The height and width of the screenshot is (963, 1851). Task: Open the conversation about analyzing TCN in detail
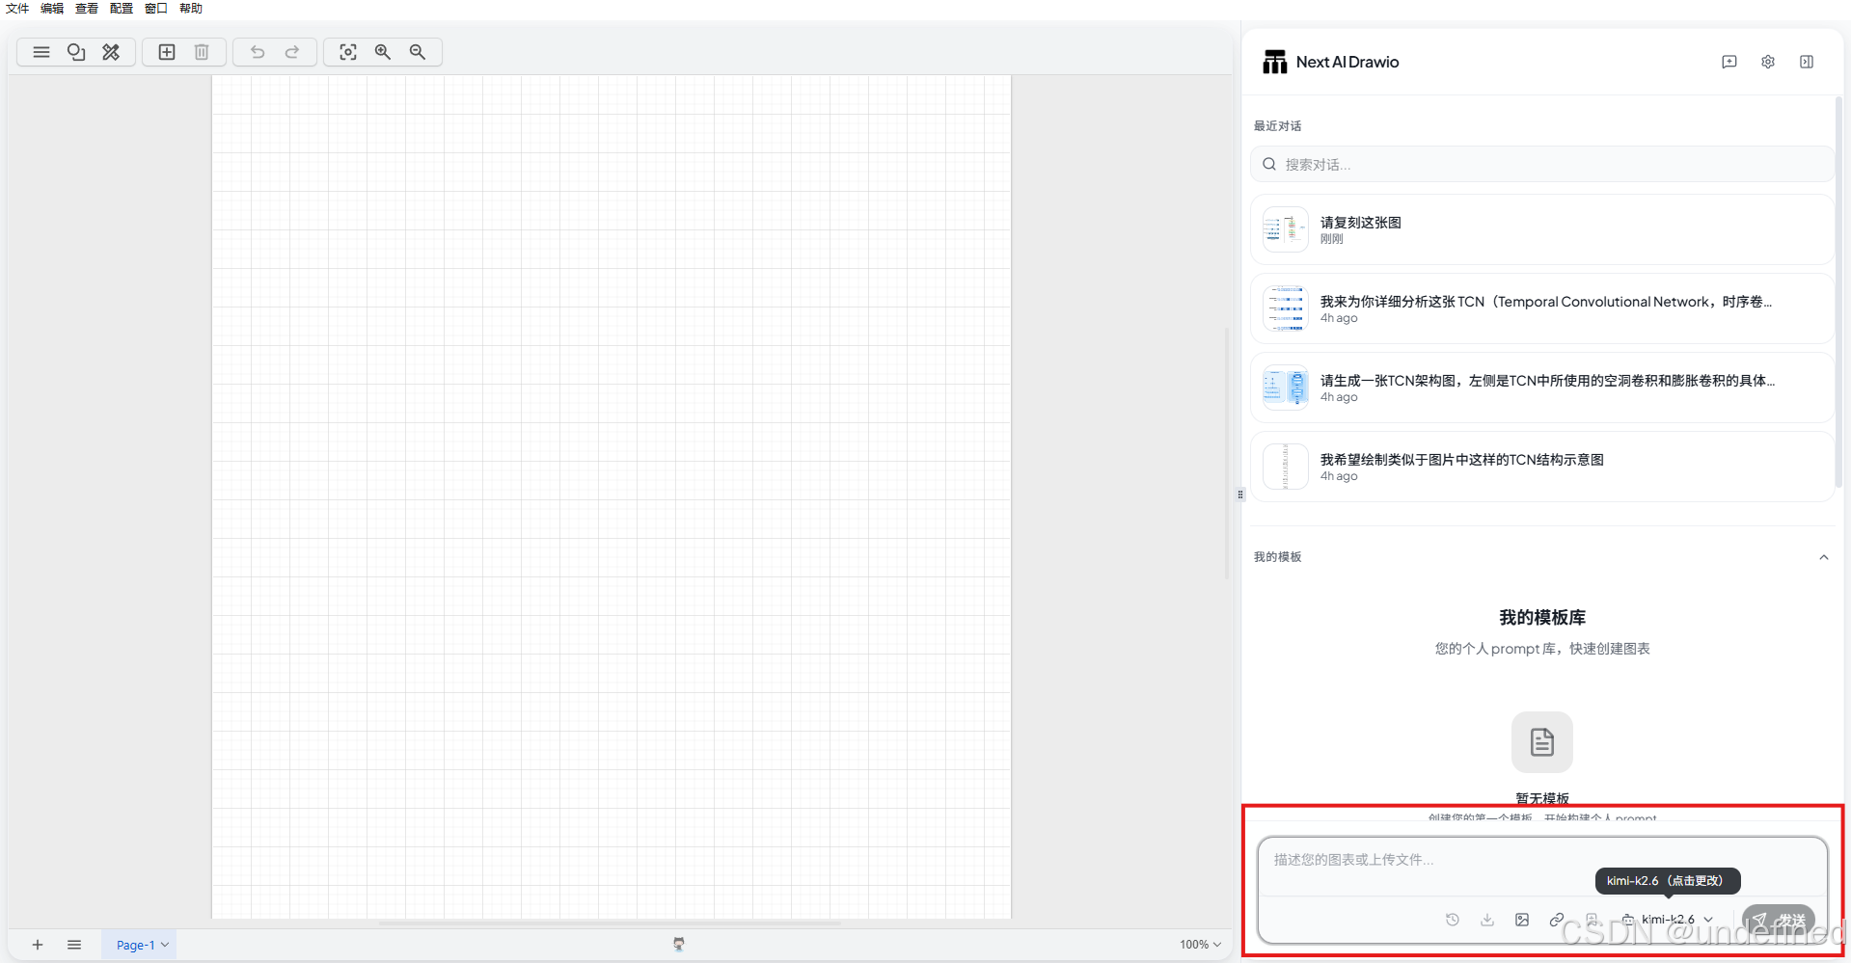point(1542,308)
